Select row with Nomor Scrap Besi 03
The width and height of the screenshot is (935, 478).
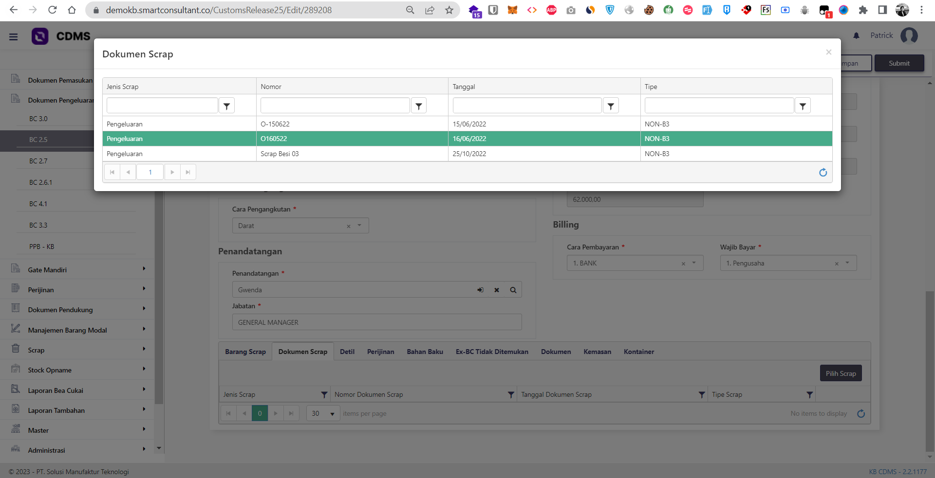pyautogui.click(x=280, y=154)
